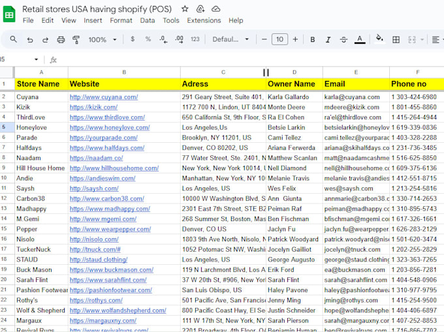Click the merge cells icon

pyautogui.click(x=412, y=40)
